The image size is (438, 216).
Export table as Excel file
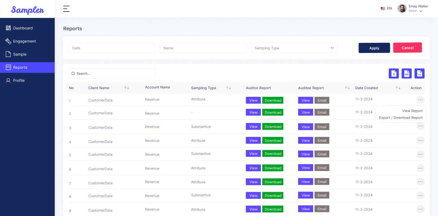[394, 73]
